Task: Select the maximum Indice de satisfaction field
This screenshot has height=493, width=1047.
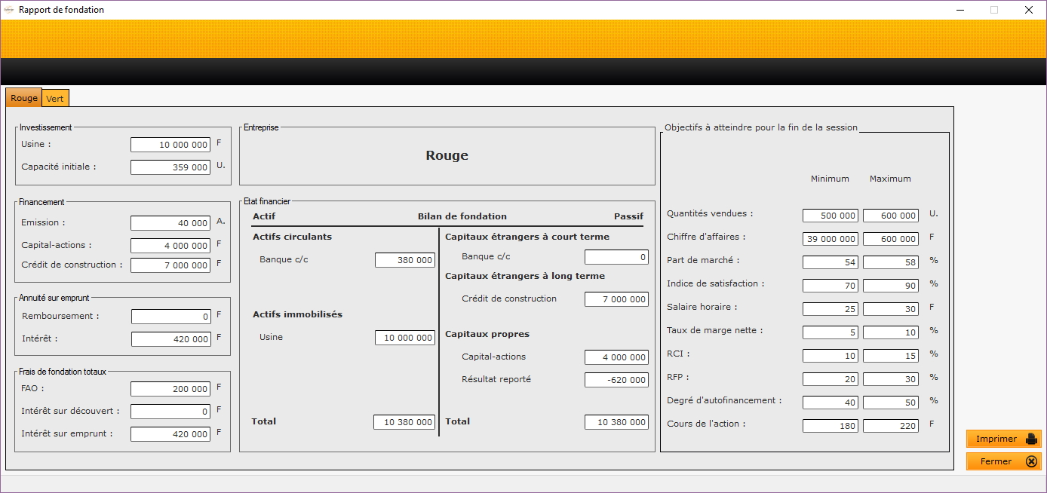Action: tap(891, 286)
